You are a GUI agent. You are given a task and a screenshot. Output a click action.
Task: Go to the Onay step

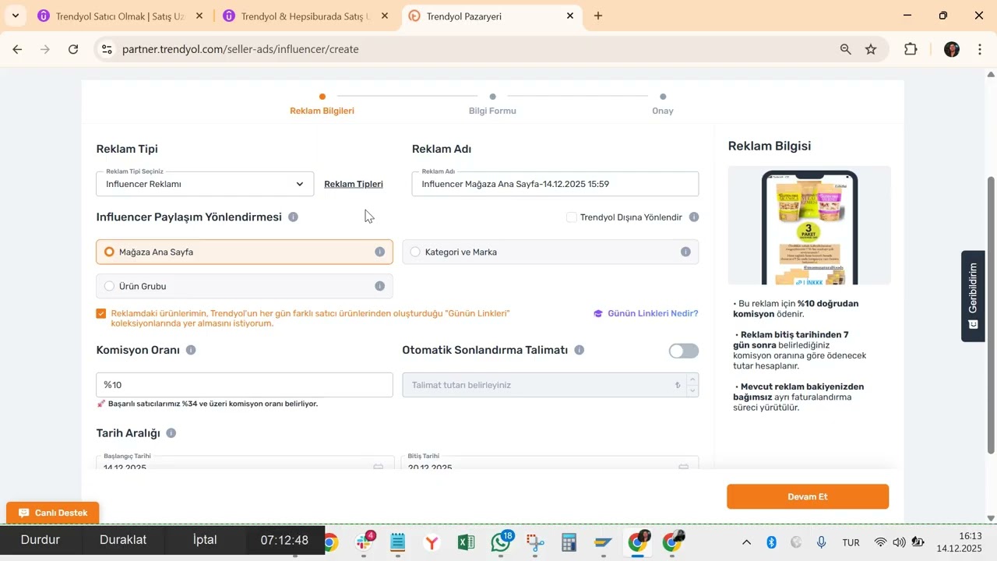(x=663, y=104)
